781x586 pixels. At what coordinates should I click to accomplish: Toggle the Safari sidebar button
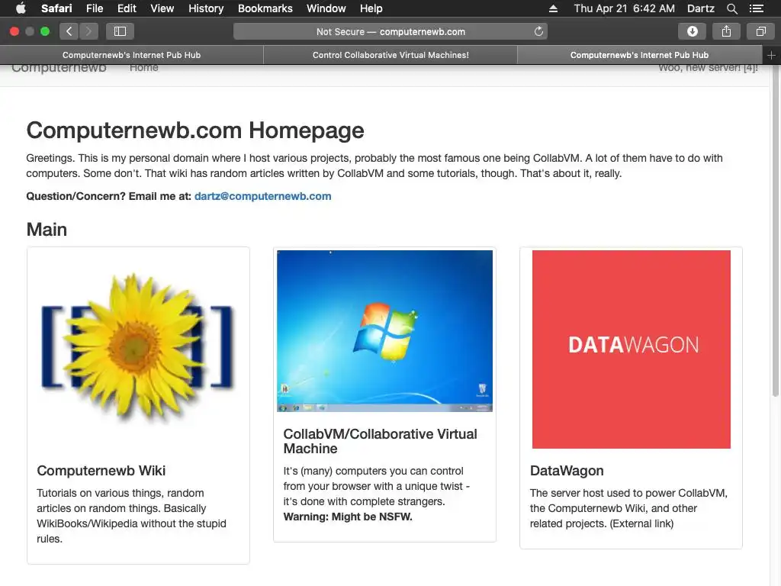tap(120, 31)
